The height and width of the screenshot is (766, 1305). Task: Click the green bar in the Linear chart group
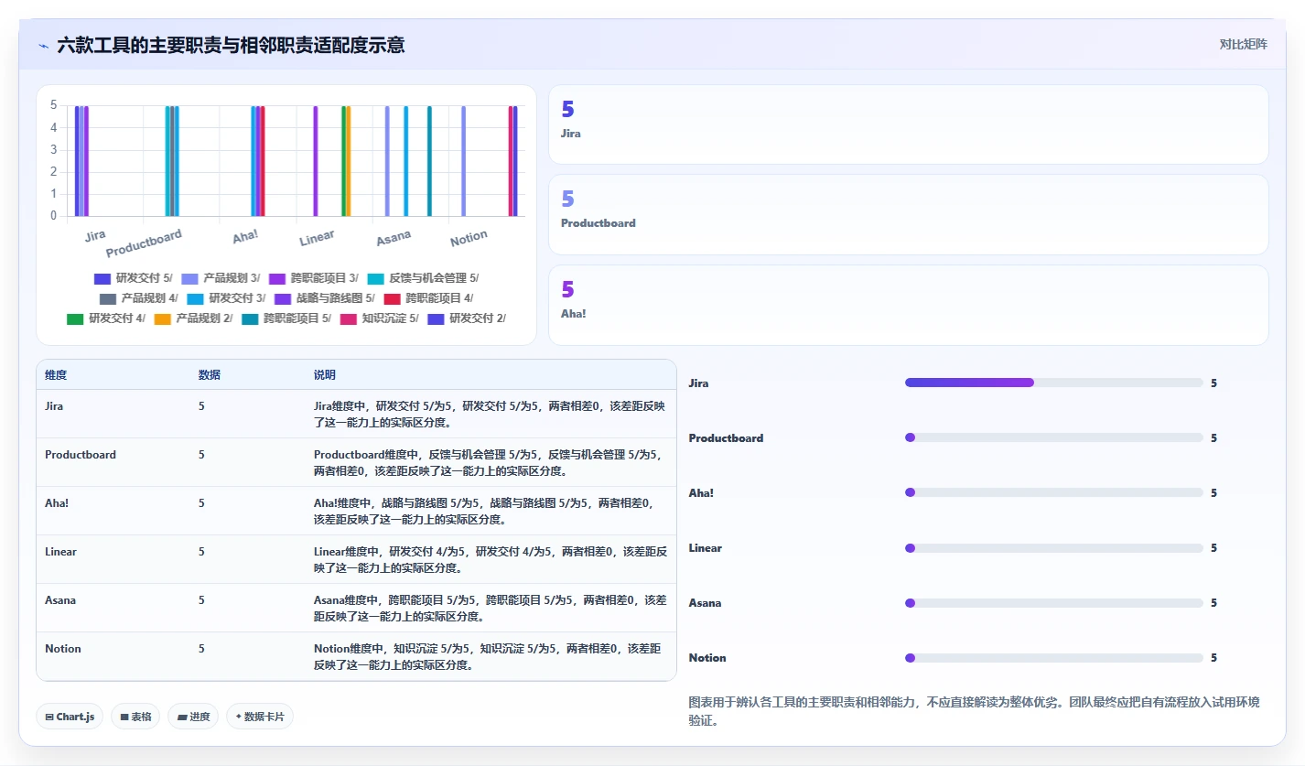344,161
